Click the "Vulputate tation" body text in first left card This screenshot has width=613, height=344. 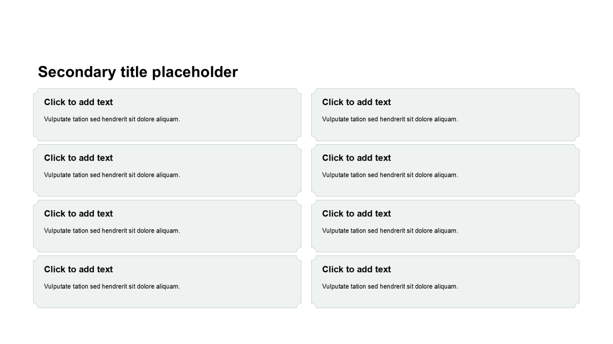(112, 119)
